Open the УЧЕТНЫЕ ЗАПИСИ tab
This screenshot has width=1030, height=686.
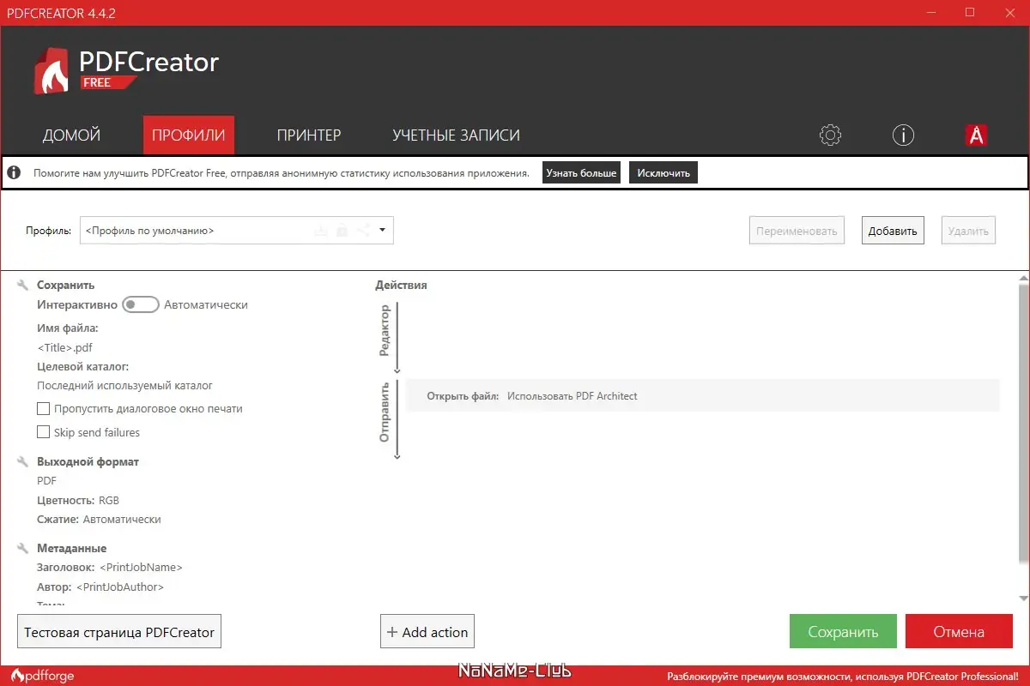click(456, 135)
